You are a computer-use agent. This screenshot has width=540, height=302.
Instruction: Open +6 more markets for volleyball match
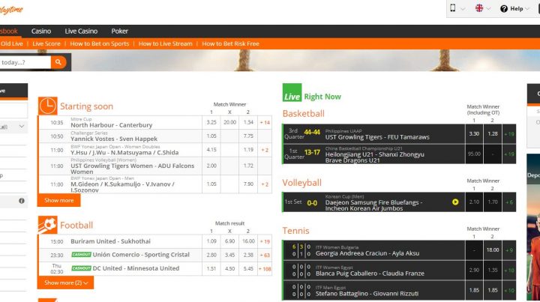(x=509, y=202)
